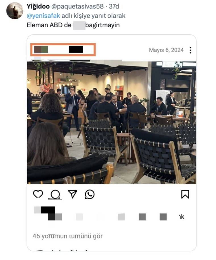Share post via the WhatsApp icon
Image resolution: width=216 pixels, height=260 pixels.
(x=90, y=194)
